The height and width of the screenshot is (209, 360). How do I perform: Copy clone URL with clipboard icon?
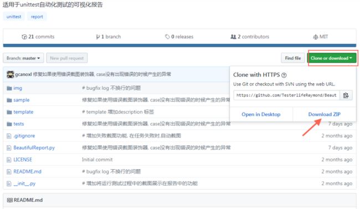(346, 95)
